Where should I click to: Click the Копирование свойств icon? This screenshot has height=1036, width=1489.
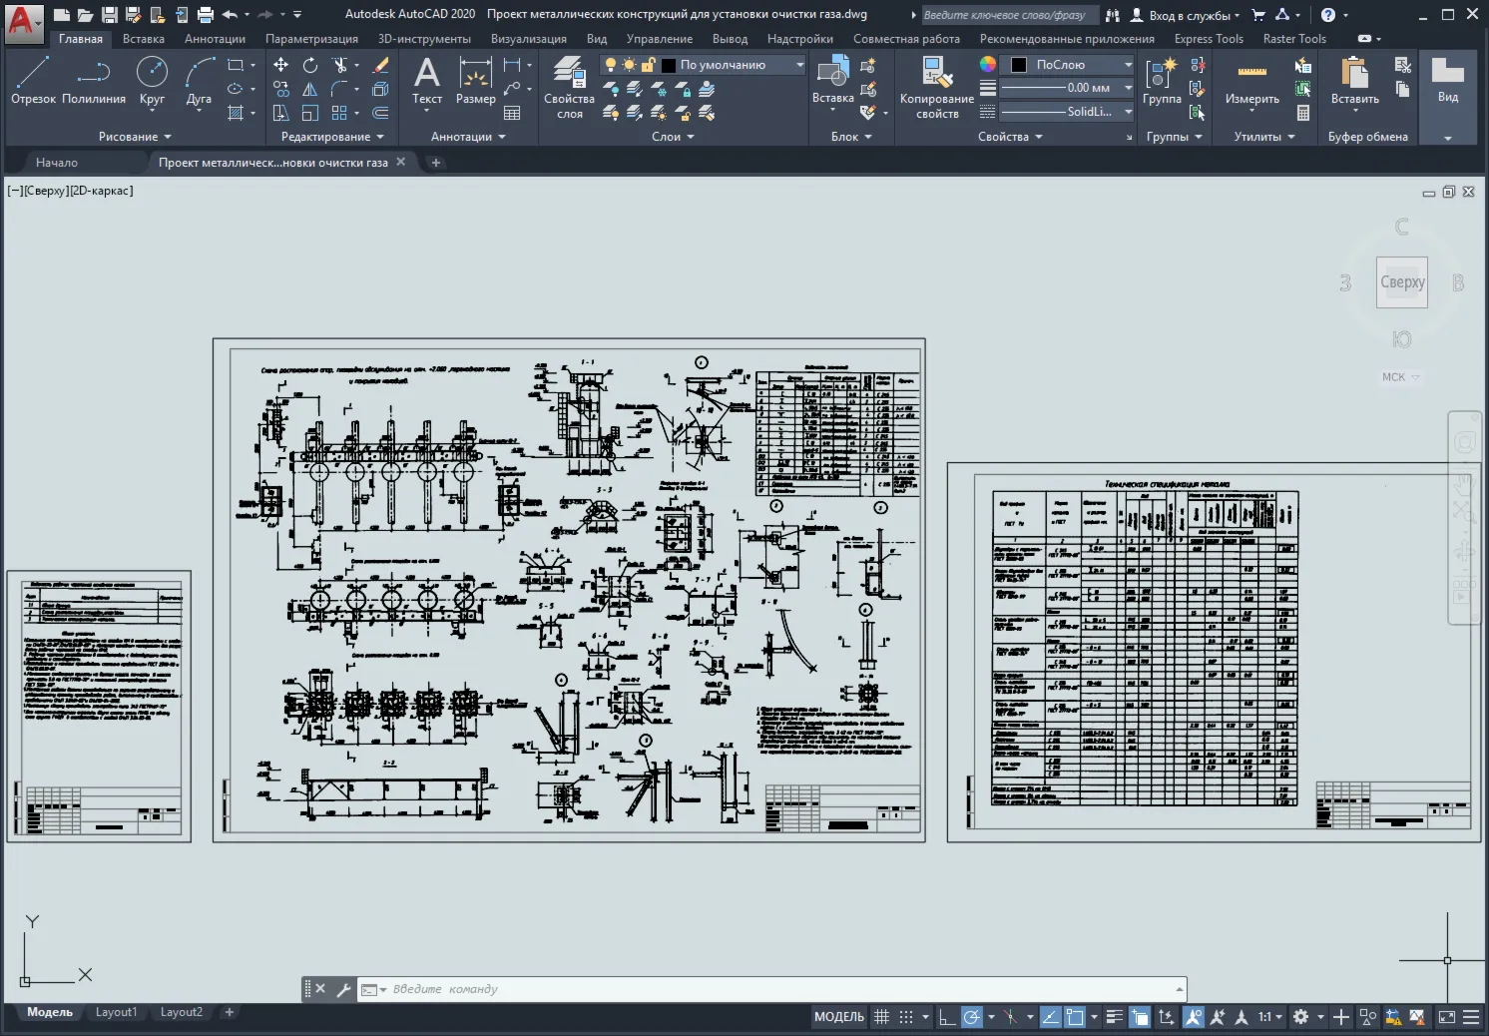936,88
